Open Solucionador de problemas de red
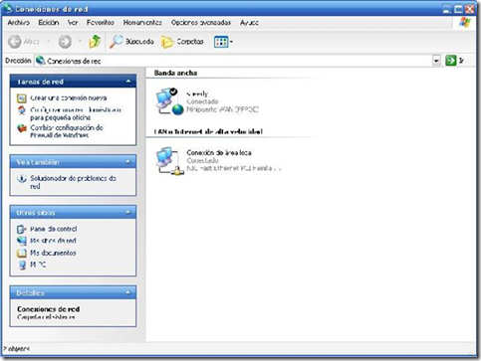481x361 pixels. tap(73, 182)
